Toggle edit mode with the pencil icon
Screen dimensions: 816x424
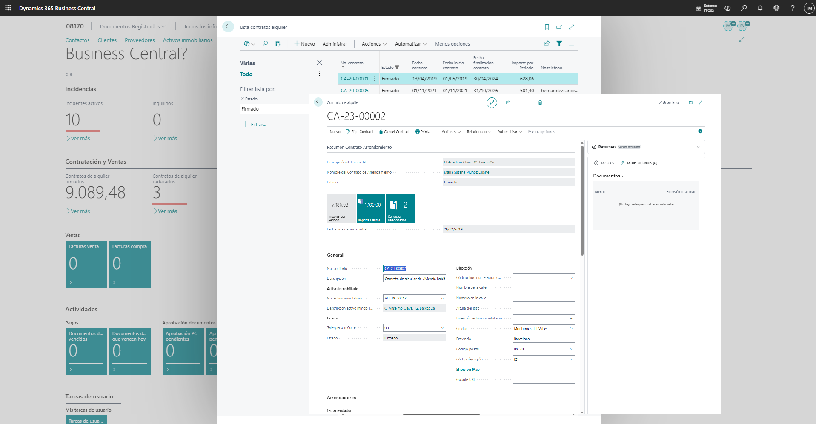[x=492, y=102]
